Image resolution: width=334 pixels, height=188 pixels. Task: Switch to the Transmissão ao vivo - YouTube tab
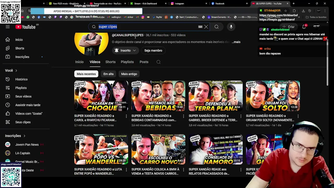(107, 4)
